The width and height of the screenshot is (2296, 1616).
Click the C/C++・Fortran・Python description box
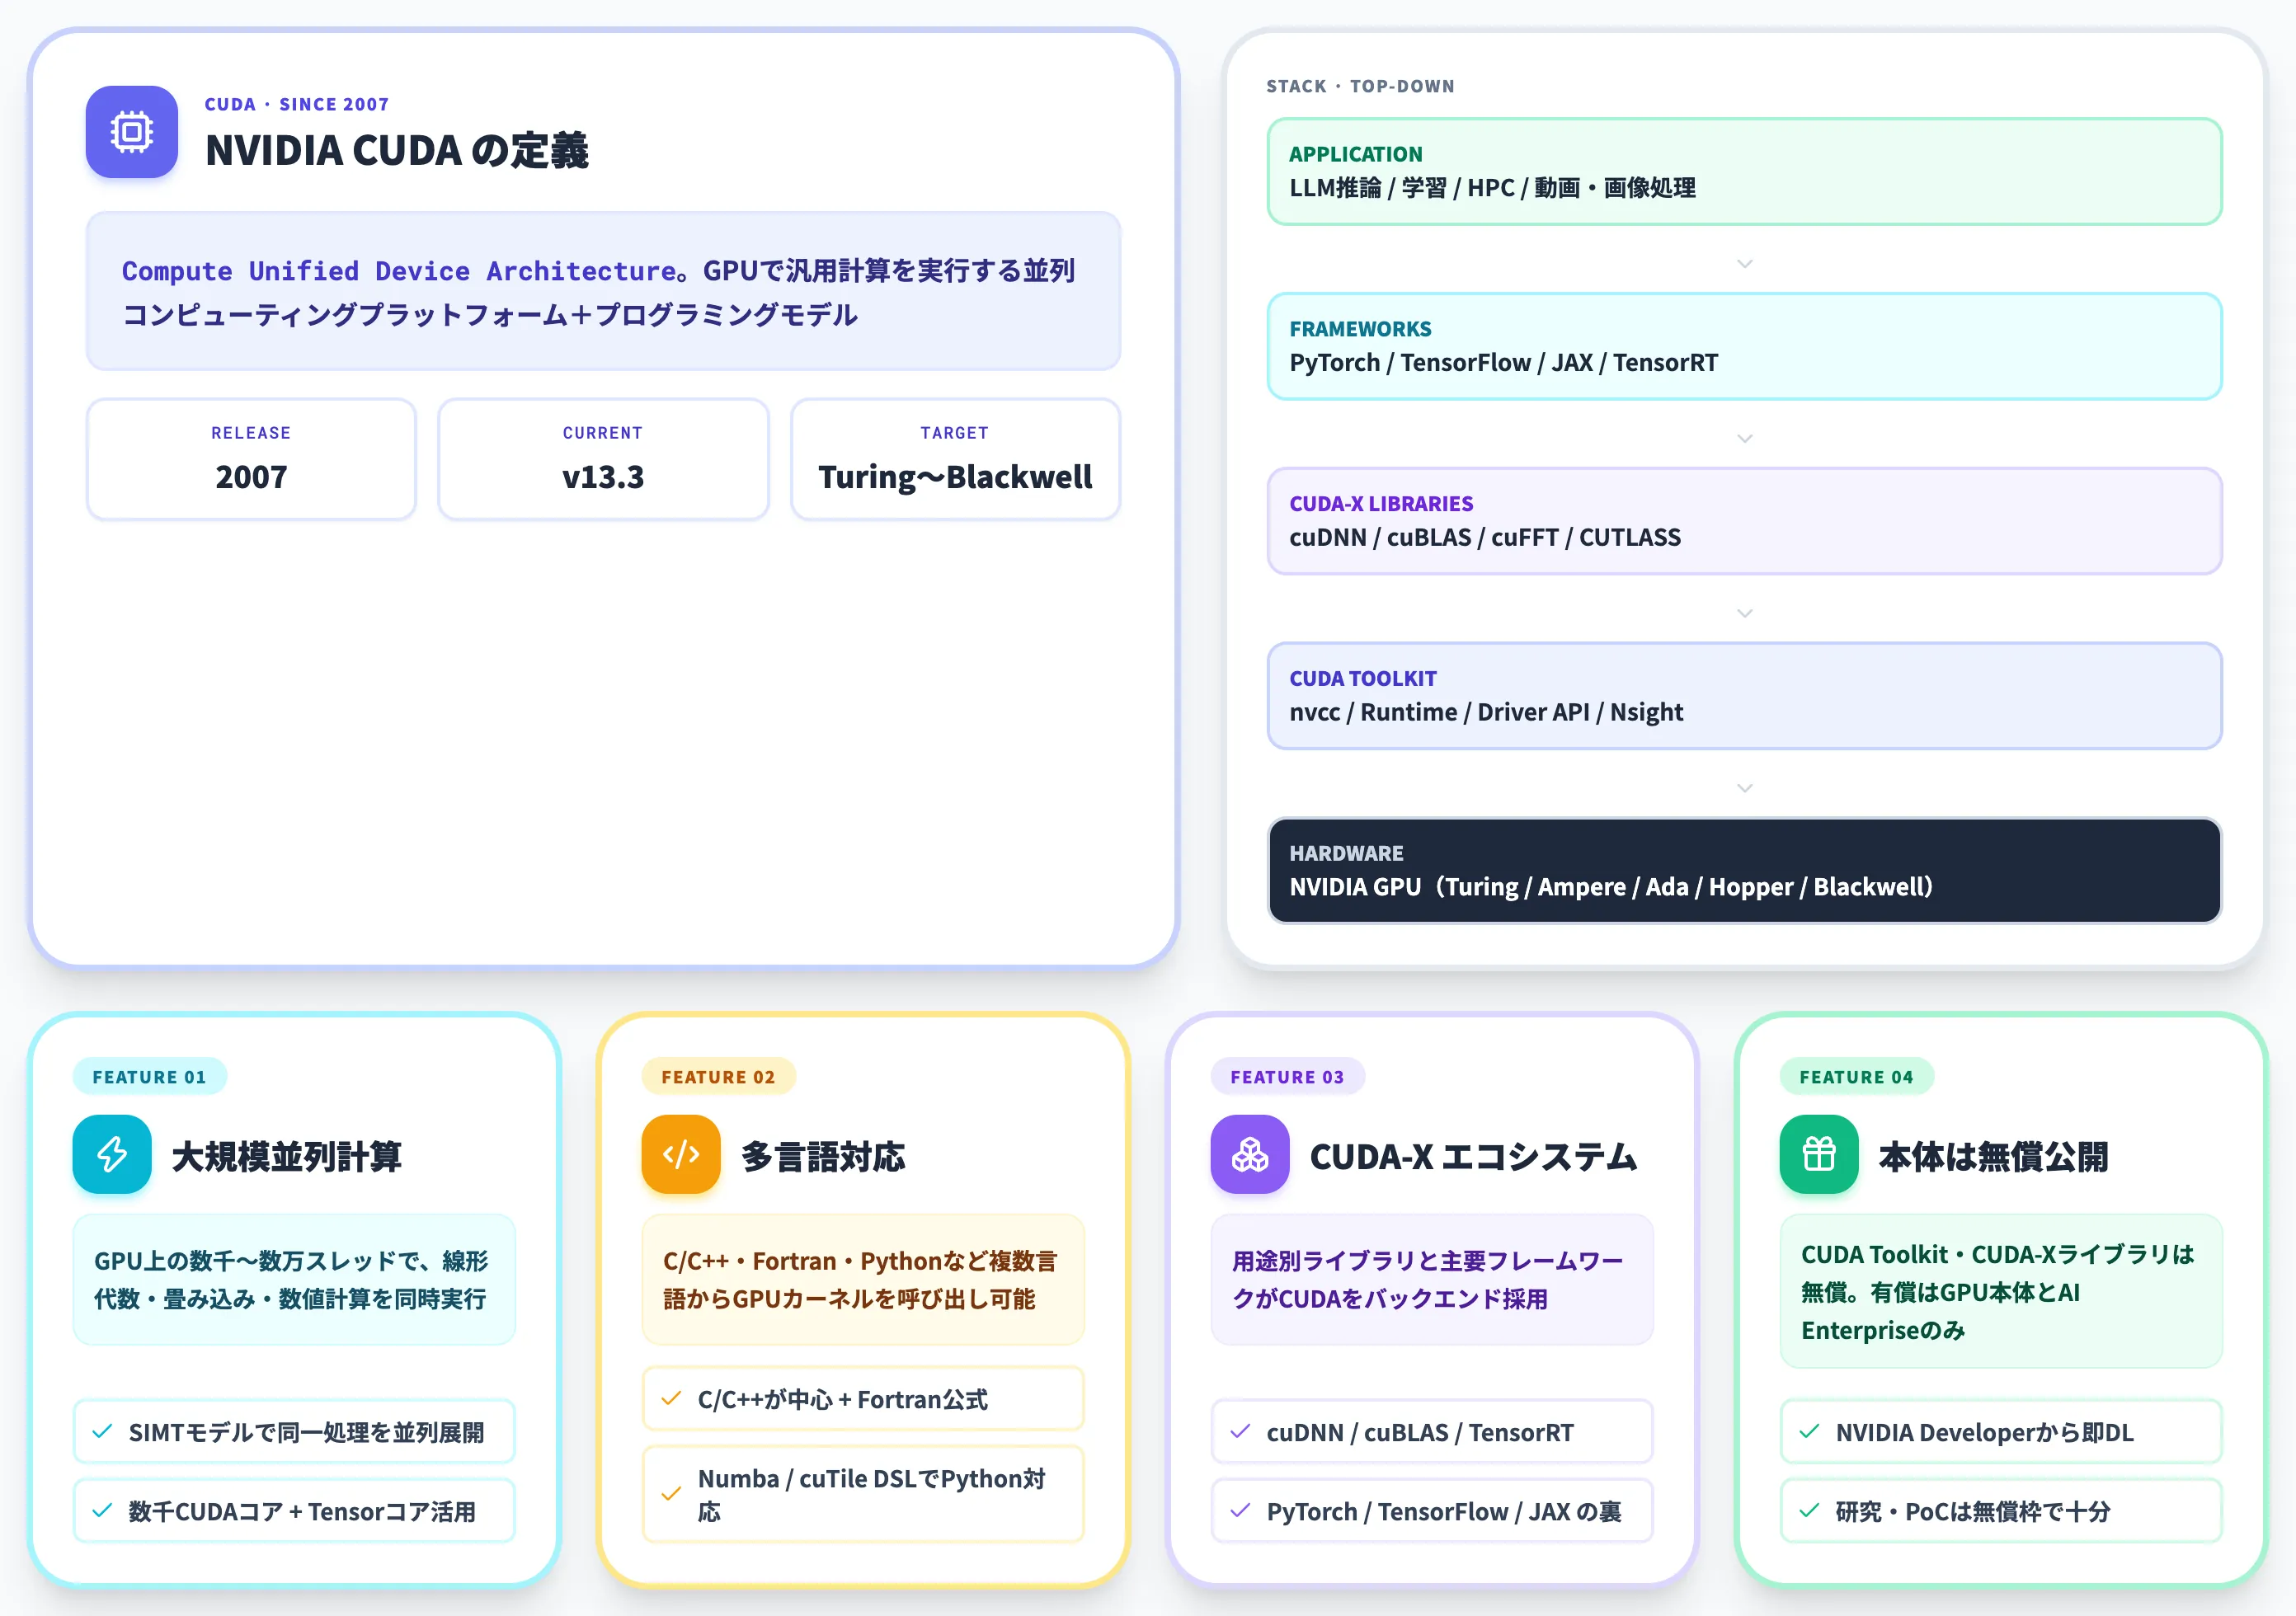863,1279
